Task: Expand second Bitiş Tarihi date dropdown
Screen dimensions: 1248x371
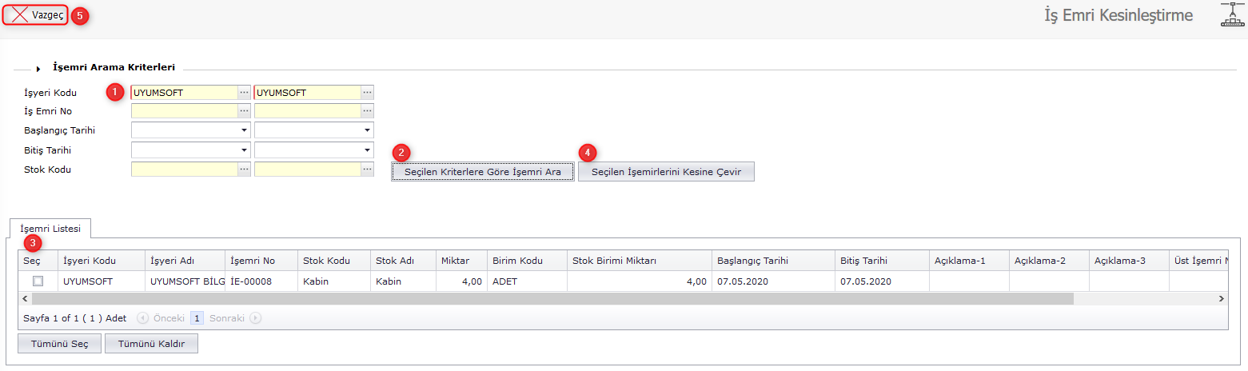Action: (x=367, y=150)
